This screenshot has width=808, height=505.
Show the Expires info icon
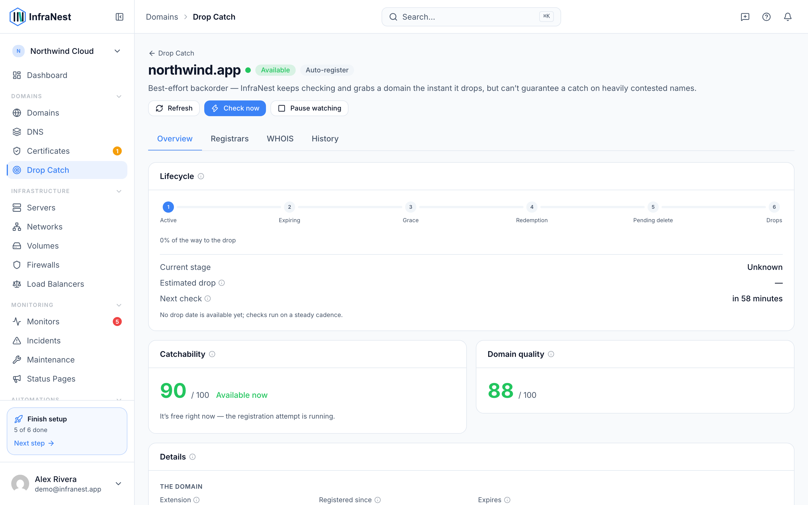[x=507, y=500]
